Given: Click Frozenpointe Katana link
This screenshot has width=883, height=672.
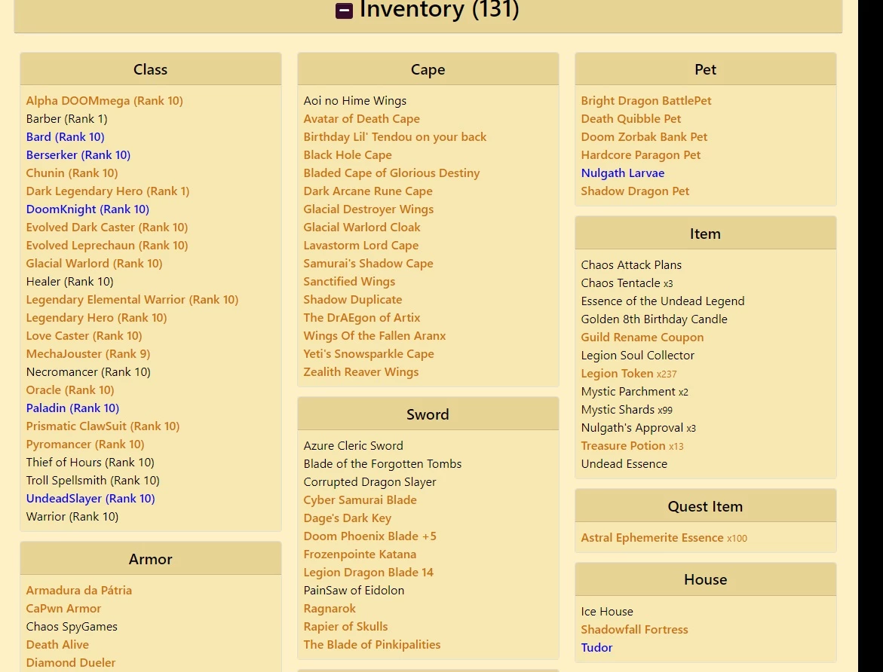Looking at the screenshot, I should [x=360, y=554].
